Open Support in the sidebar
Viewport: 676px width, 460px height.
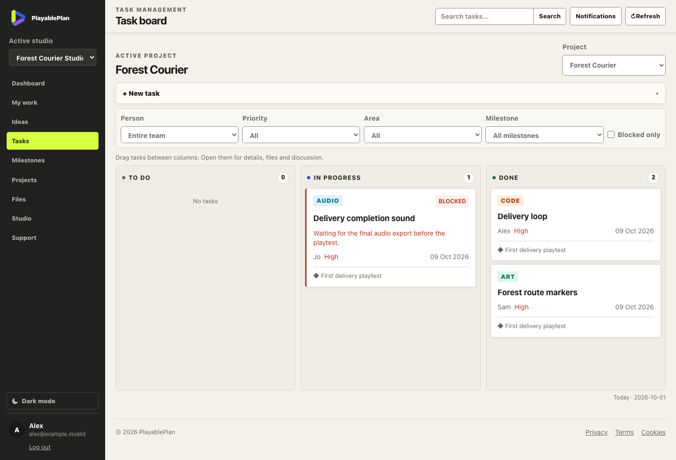click(53, 238)
